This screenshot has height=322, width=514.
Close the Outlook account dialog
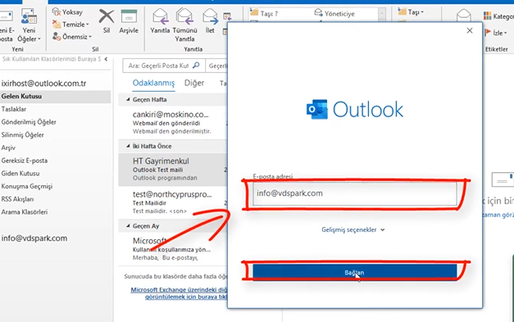pos(470,30)
